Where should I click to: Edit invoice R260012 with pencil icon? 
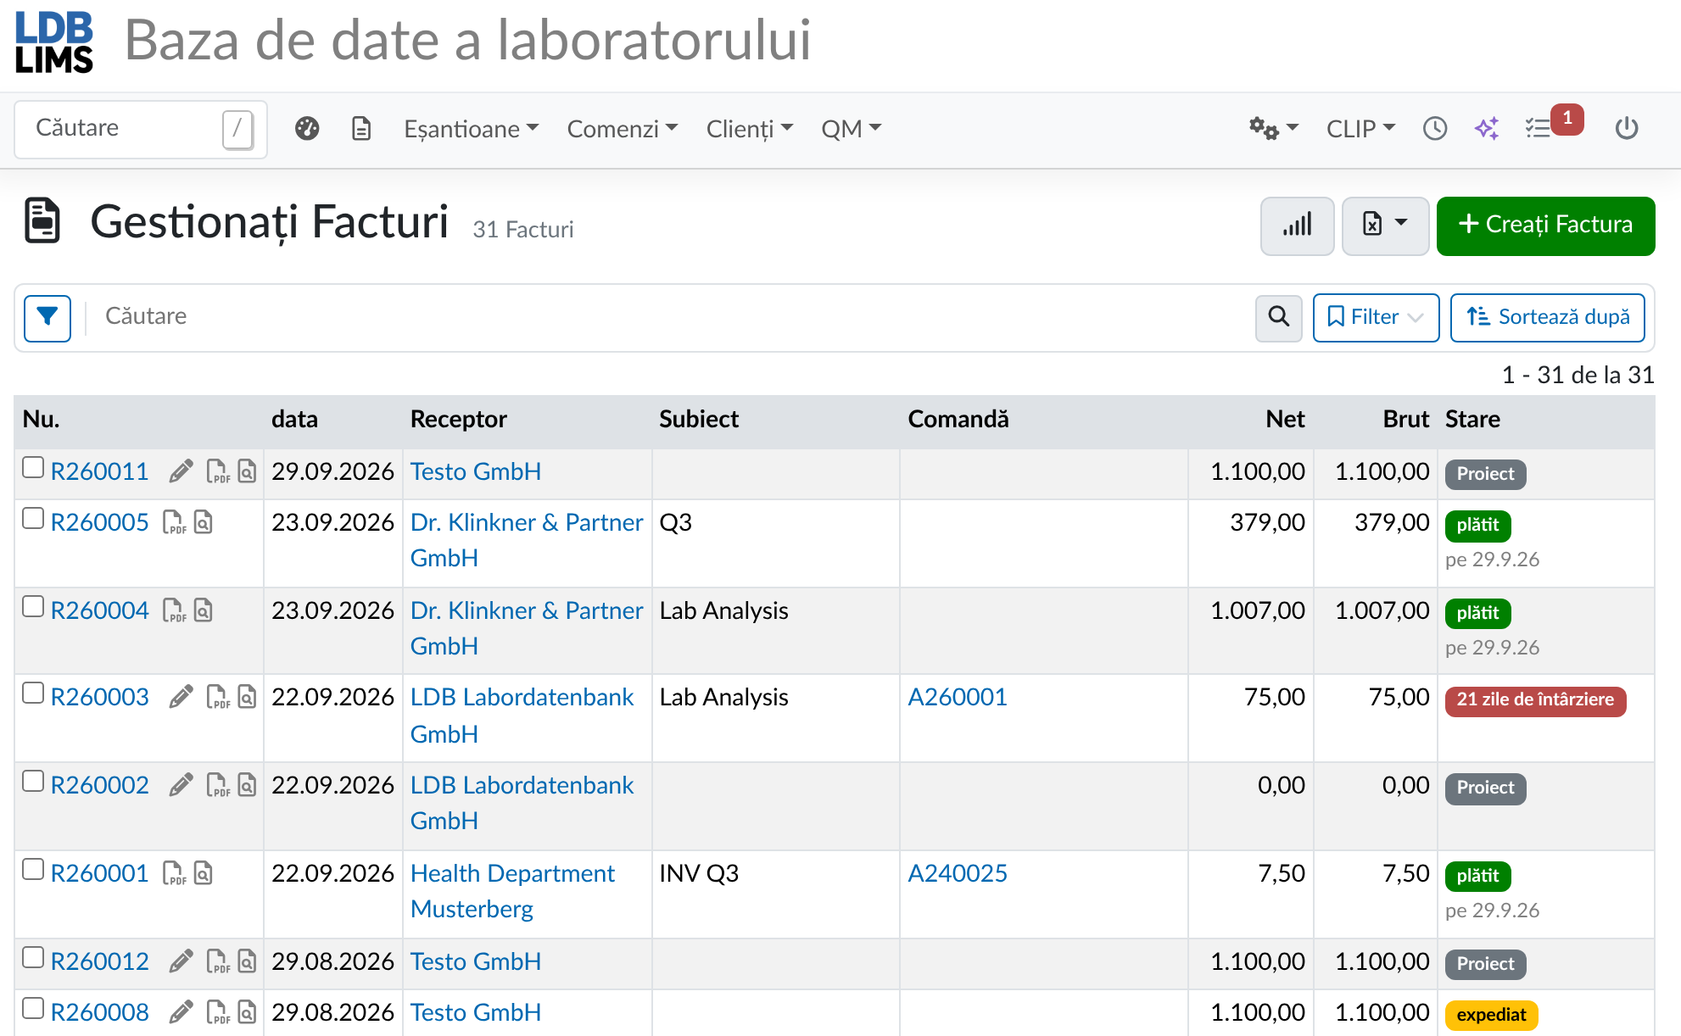point(181,961)
